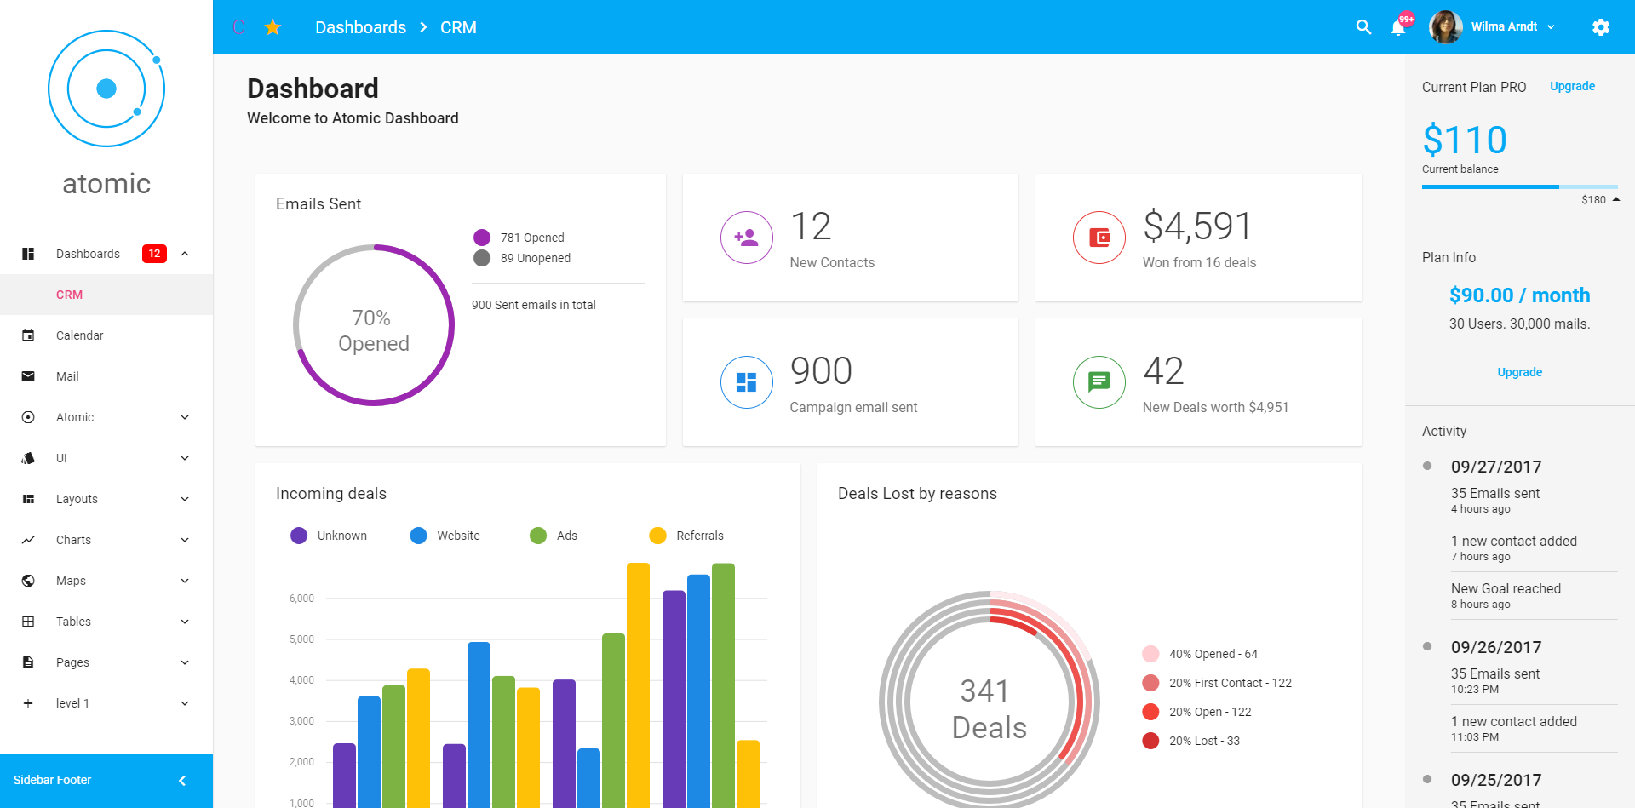Viewport: 1635px width, 808px height.
Task: Click the Pages document icon in the sidebar
Action: tap(28, 662)
